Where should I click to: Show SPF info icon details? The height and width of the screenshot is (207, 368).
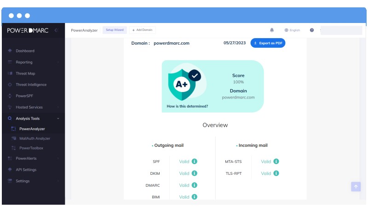pos(194,161)
